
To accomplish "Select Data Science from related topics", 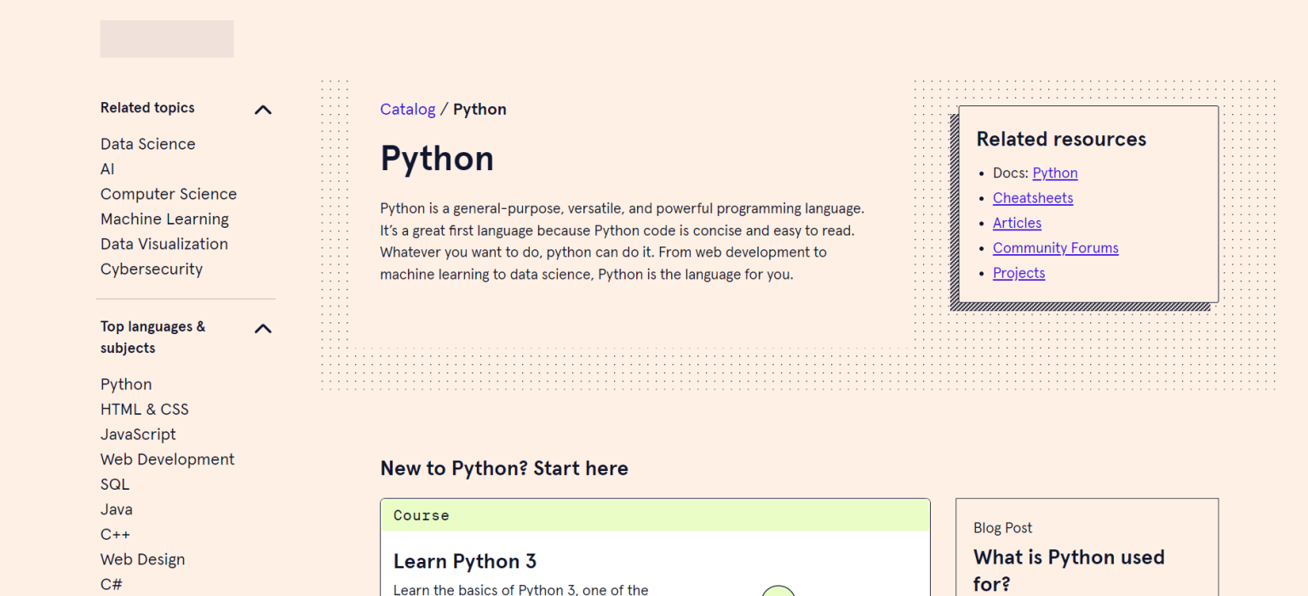I will coord(147,144).
